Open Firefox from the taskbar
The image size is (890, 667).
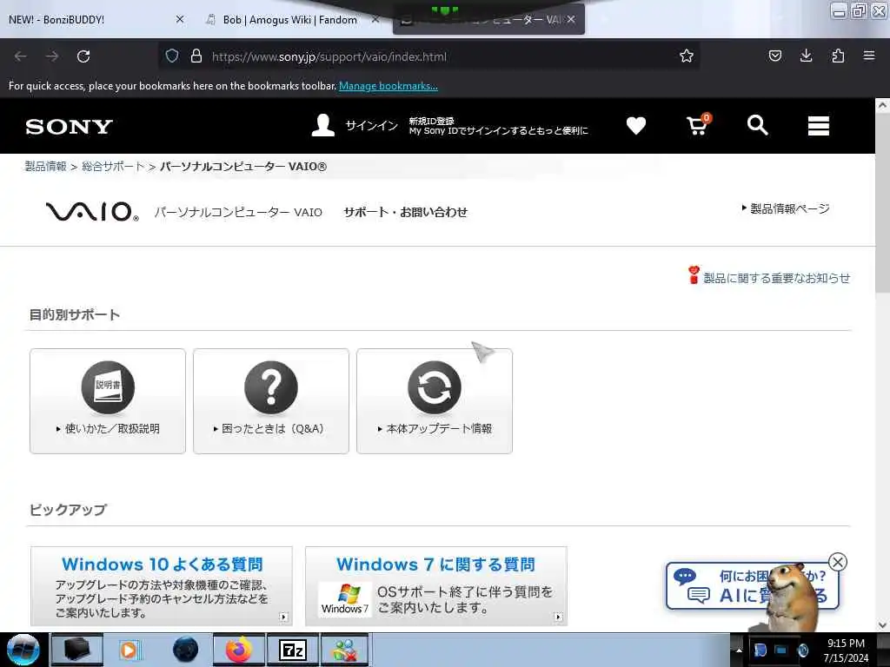[x=239, y=650]
